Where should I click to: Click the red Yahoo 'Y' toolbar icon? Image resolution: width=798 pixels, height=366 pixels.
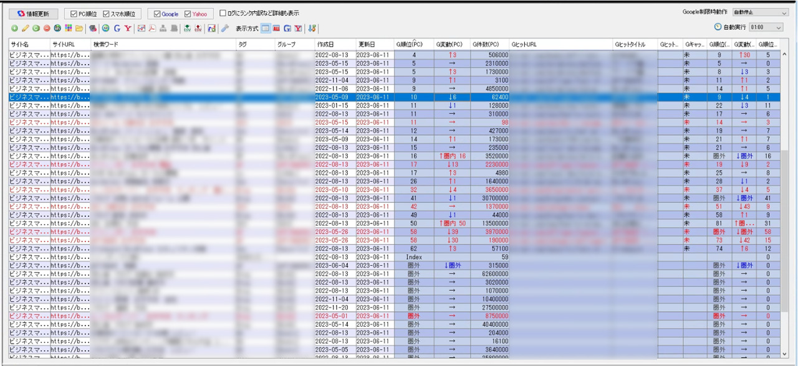click(x=127, y=29)
